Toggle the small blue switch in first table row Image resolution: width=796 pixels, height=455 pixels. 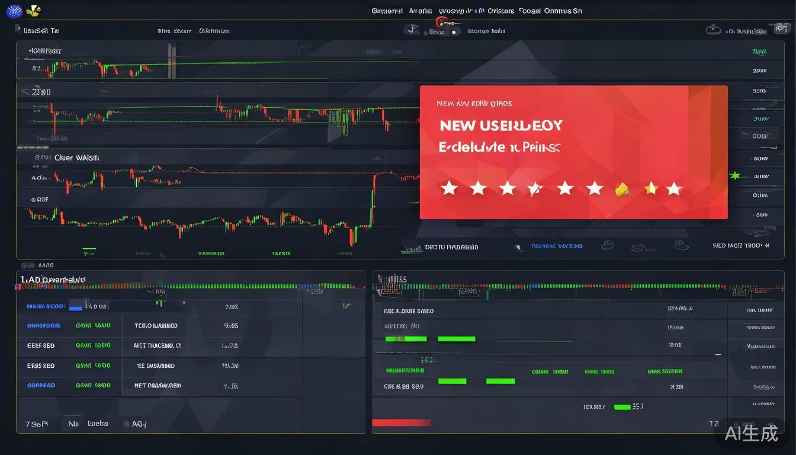tap(75, 307)
